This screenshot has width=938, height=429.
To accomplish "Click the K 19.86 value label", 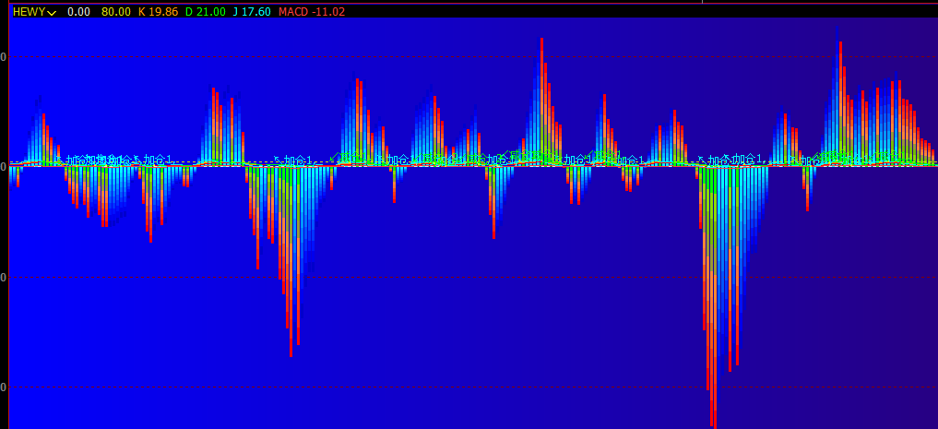I will pos(158,12).
